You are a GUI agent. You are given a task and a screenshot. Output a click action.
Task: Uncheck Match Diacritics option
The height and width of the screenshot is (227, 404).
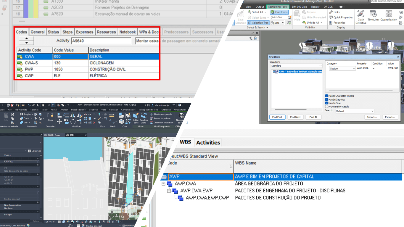click(x=326, y=99)
